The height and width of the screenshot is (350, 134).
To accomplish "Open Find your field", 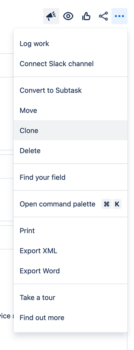I will [x=70, y=177].
